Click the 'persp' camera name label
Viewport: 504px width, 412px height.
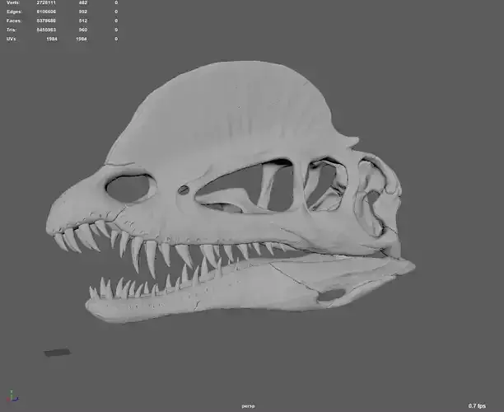[248, 406]
